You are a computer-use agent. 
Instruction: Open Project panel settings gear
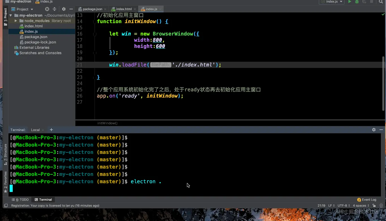pos(64,9)
